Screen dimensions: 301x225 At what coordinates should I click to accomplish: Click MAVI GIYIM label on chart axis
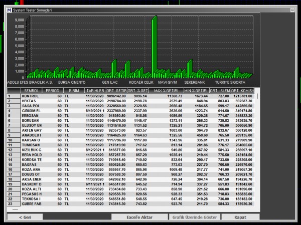click(168, 82)
